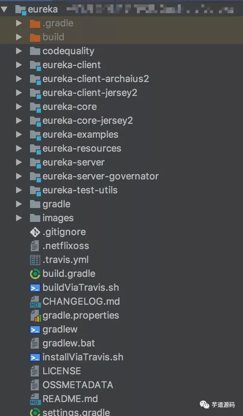Expand the eureka-test-utils module arrow
The image size is (243, 416).
point(19,190)
